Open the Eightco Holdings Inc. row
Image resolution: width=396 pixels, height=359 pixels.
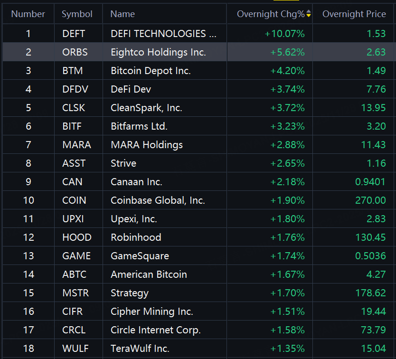click(158, 52)
